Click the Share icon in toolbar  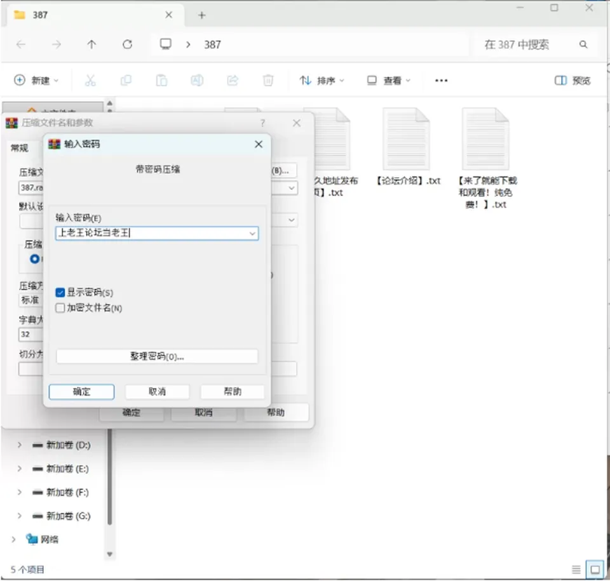[x=233, y=81]
